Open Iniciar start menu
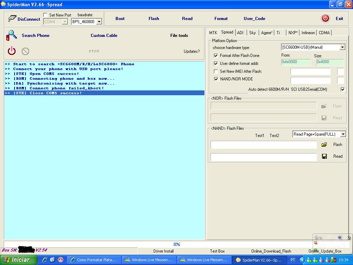The width and height of the screenshot is (353, 265). click(x=19, y=260)
